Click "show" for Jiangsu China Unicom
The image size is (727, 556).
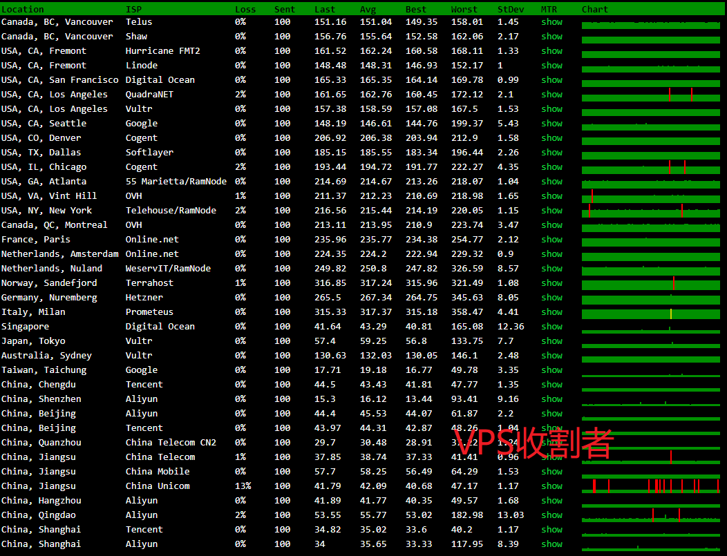[x=551, y=486]
